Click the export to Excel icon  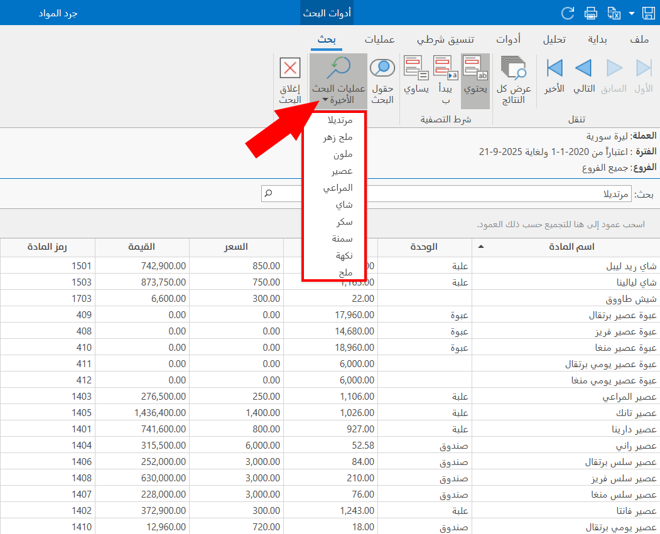click(x=614, y=13)
